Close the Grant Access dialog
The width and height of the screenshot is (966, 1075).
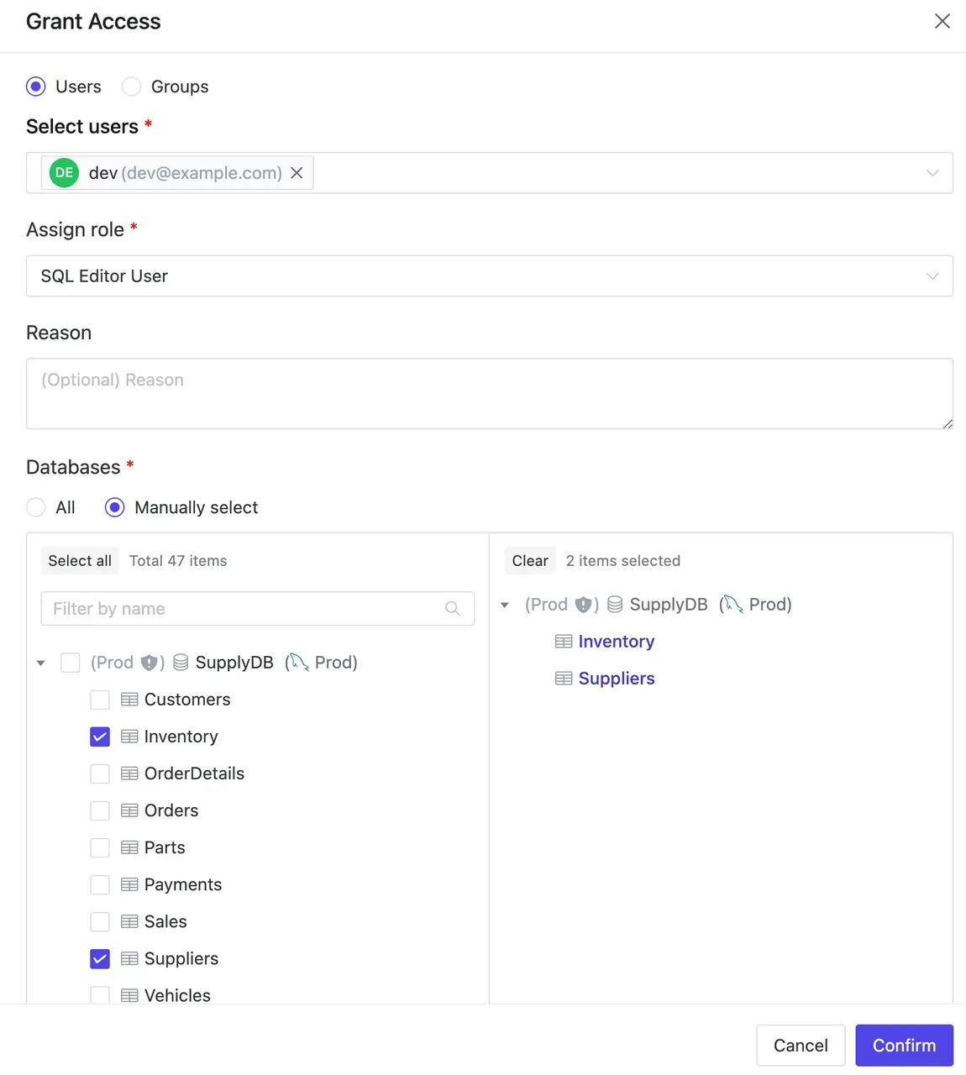[942, 21]
